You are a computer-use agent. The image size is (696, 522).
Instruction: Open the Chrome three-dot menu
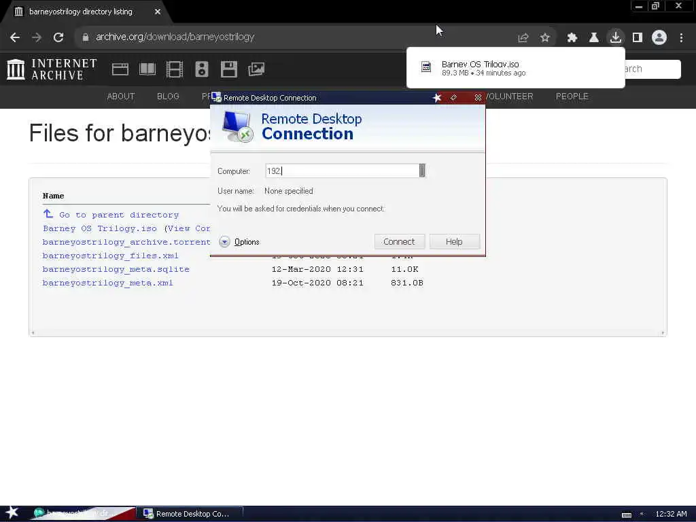click(681, 38)
